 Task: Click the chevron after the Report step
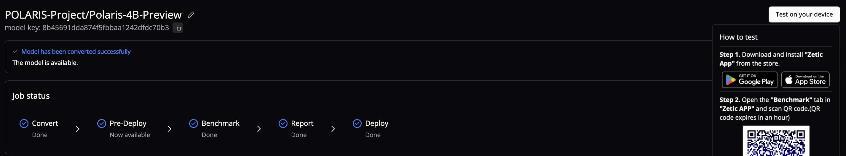click(333, 129)
